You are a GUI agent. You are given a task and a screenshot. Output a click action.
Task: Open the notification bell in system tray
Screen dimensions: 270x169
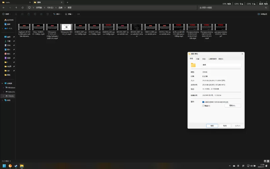tap(266, 166)
